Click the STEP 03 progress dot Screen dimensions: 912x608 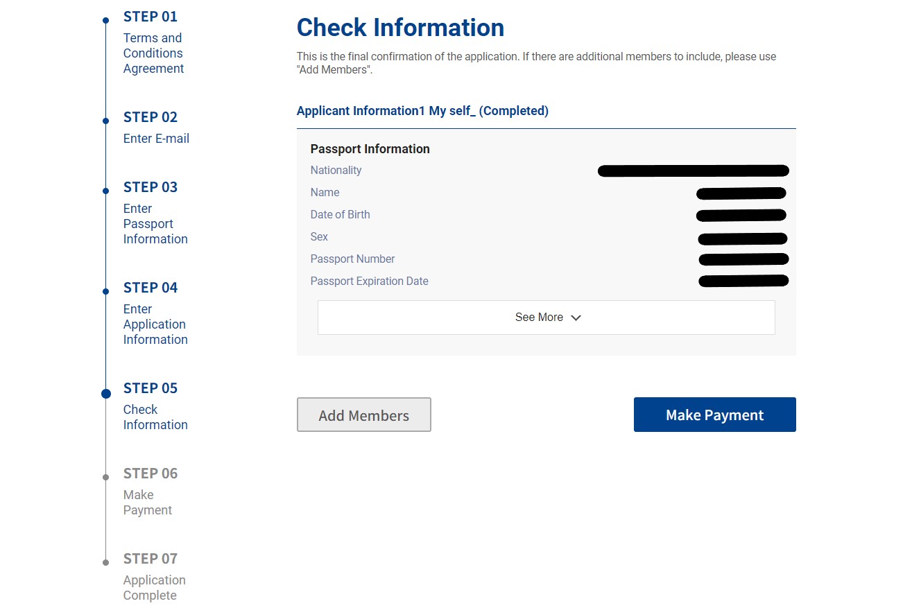105,191
